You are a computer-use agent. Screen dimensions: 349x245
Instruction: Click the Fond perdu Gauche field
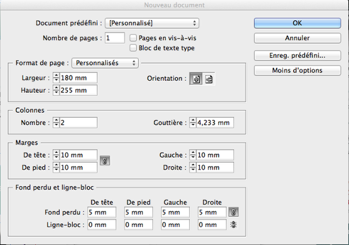coord(175,212)
